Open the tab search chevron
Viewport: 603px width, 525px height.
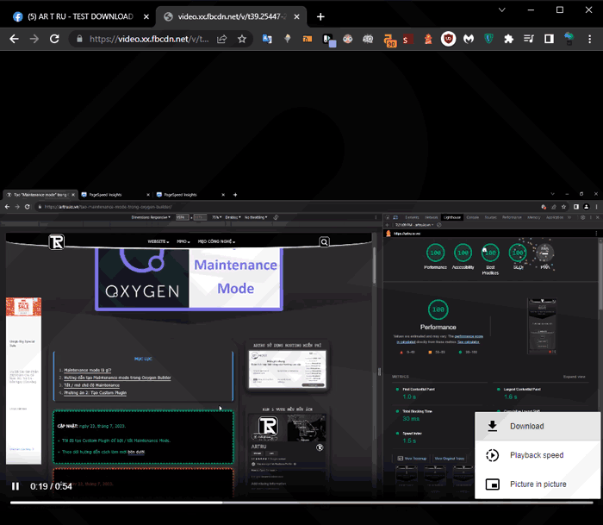pos(502,10)
